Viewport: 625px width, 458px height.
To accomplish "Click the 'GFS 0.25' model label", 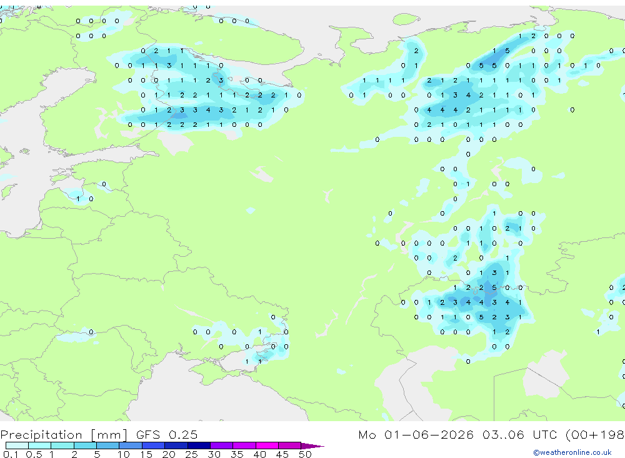I will pos(167,434).
